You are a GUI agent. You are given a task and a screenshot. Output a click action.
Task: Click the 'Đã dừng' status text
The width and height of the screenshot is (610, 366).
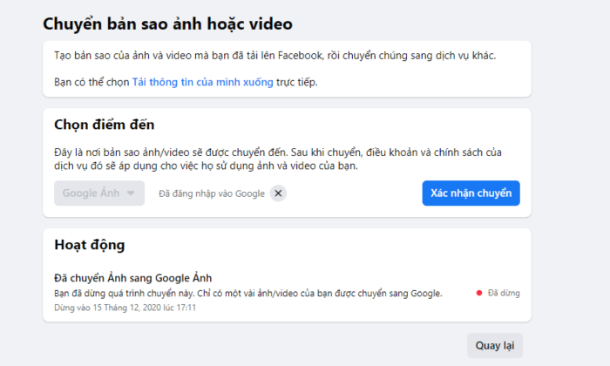tap(504, 293)
